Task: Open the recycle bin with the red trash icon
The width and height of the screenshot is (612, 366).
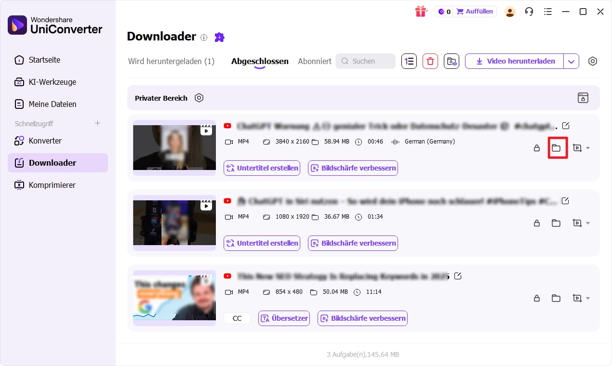Action: 430,61
